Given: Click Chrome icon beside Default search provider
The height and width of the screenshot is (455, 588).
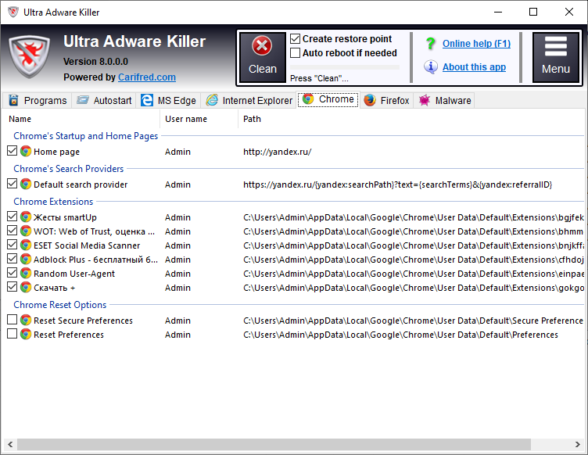Looking at the screenshot, I should [x=26, y=184].
